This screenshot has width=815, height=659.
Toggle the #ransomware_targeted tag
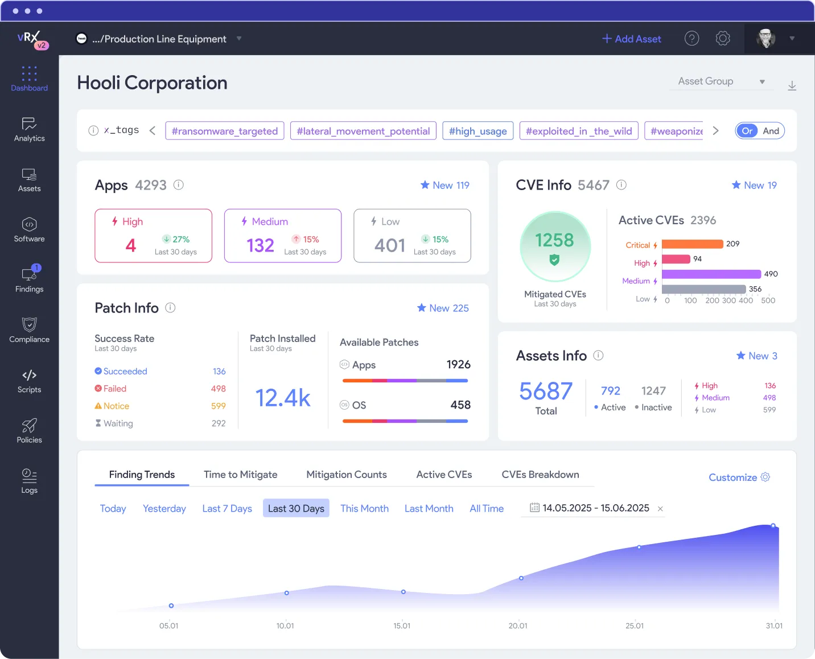point(225,131)
